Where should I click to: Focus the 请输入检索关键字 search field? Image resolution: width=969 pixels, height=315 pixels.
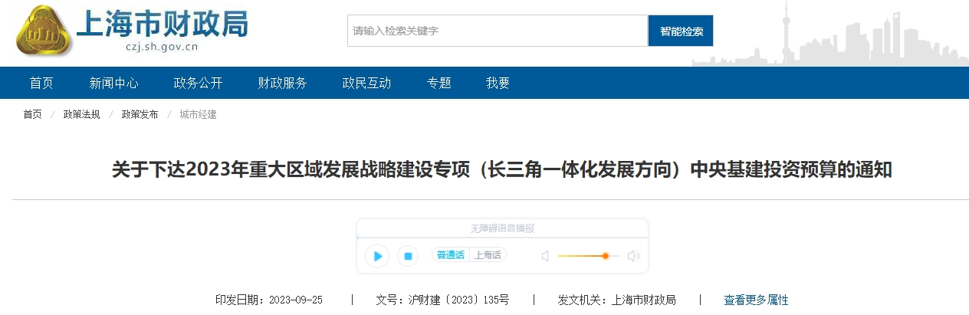point(498,31)
